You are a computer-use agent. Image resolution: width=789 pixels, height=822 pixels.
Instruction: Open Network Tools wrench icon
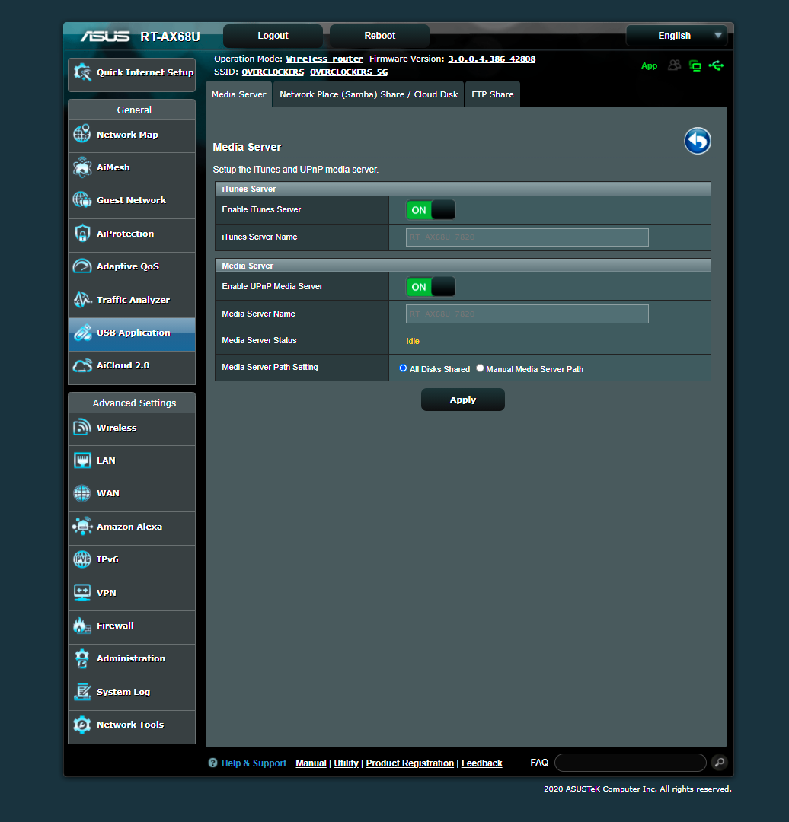(x=81, y=725)
